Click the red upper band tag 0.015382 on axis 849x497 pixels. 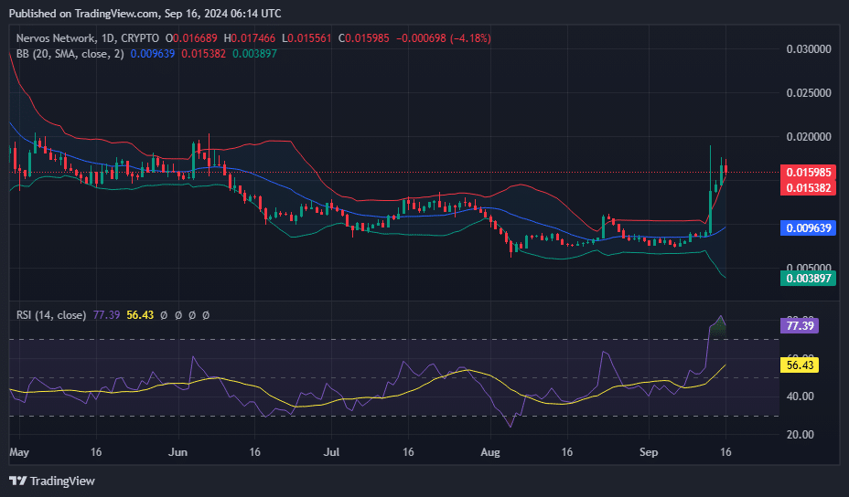pos(808,187)
